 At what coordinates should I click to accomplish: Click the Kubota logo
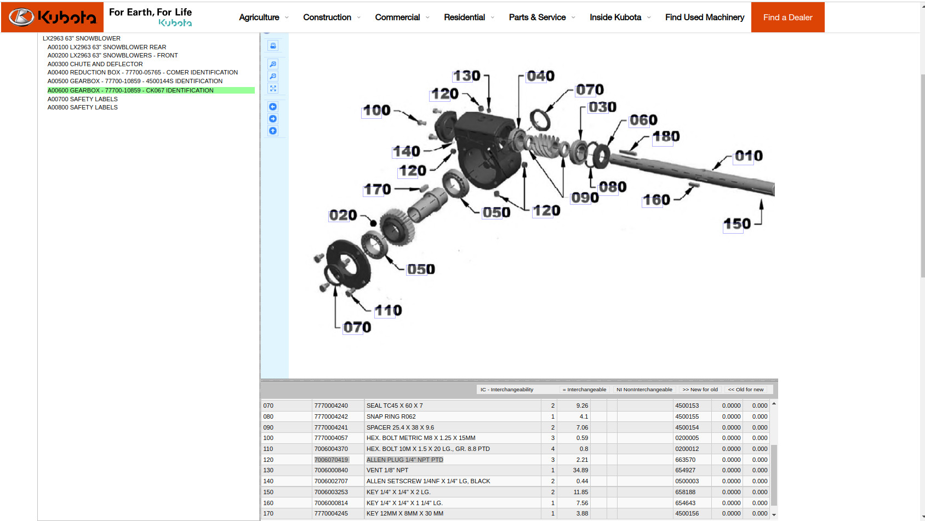[53, 17]
